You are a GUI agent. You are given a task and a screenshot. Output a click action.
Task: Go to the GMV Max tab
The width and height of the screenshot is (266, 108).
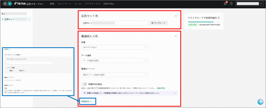[109, 4]
